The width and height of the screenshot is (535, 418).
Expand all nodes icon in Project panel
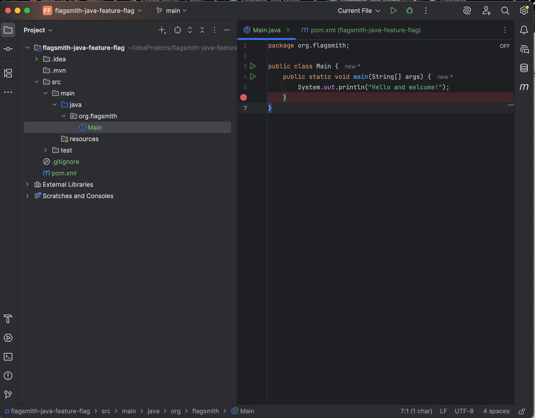point(190,30)
